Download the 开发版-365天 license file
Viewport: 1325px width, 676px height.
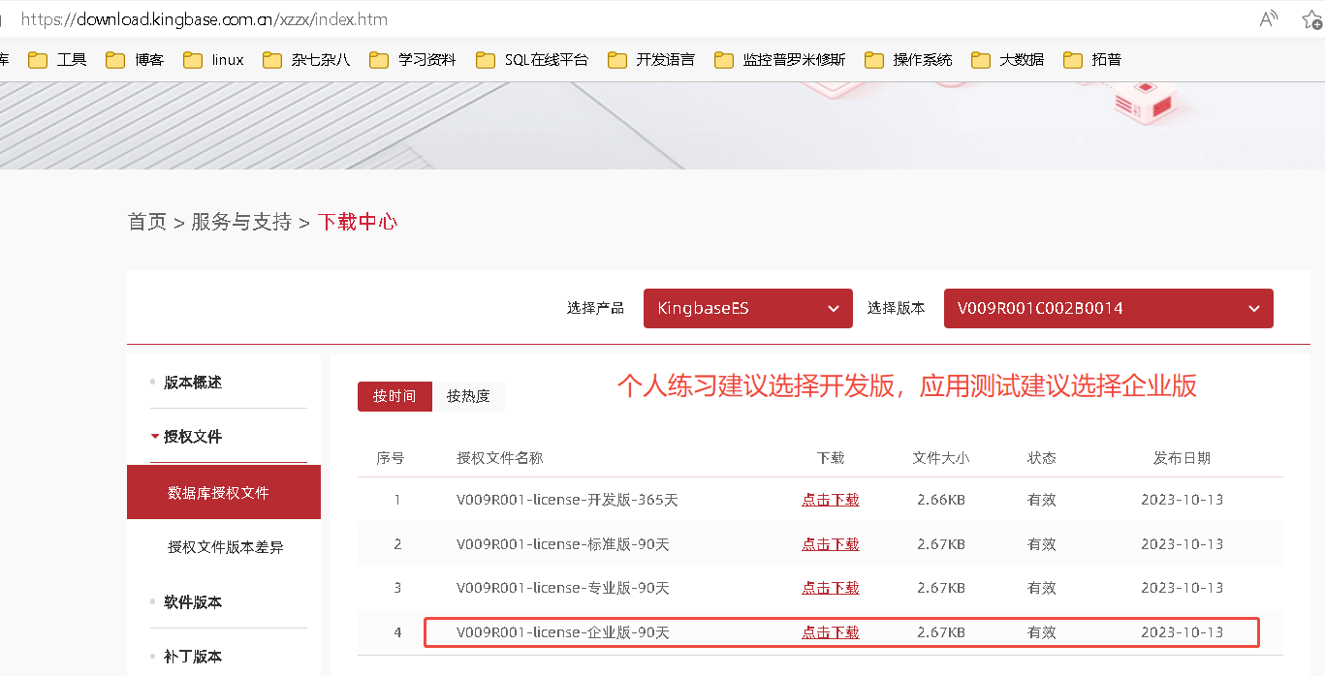pyautogui.click(x=830, y=500)
